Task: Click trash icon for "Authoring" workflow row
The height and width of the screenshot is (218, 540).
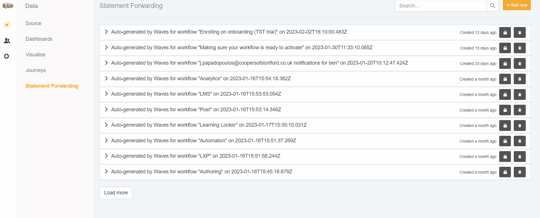Action: click(x=519, y=172)
